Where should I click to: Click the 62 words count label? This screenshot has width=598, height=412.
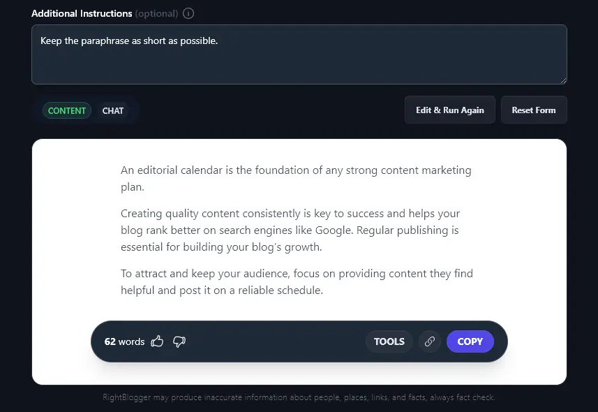124,341
